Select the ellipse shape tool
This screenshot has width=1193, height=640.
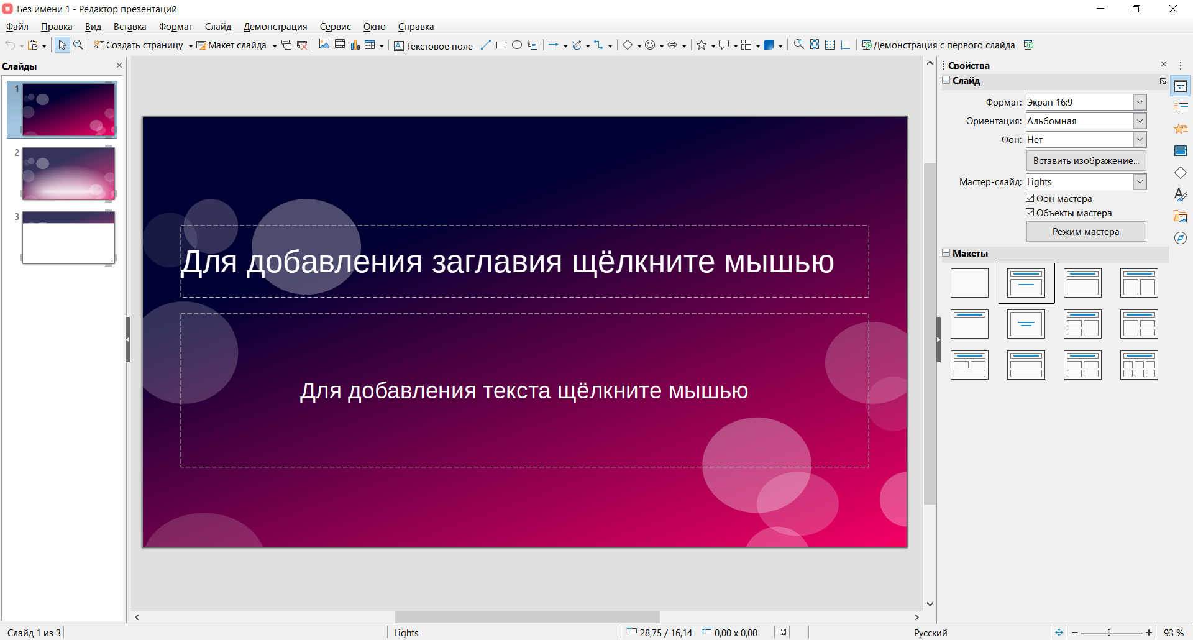(517, 45)
